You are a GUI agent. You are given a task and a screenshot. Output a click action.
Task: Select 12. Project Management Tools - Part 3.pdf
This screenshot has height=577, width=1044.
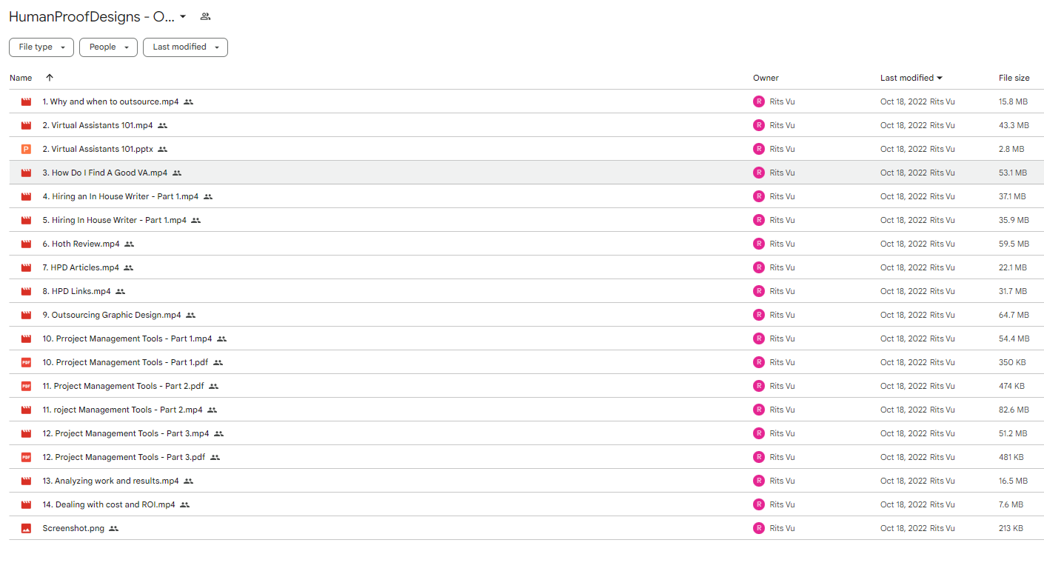point(124,457)
